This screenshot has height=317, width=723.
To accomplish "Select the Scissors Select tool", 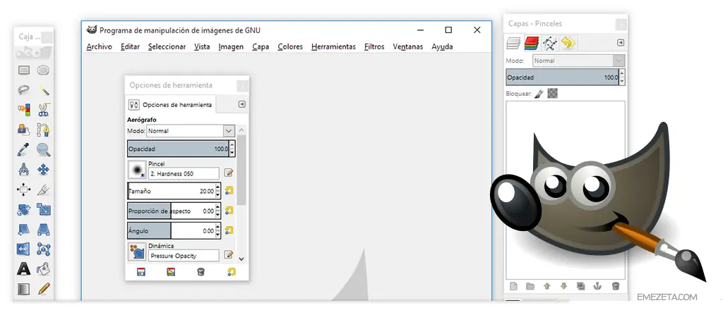I will [43, 109].
